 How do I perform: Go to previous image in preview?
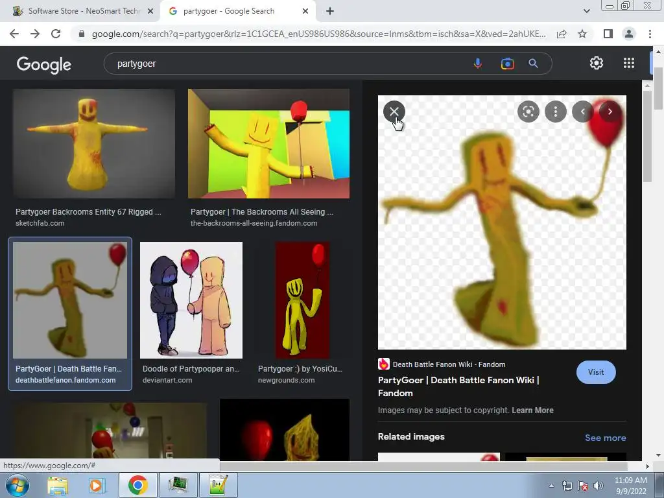pyautogui.click(x=583, y=112)
